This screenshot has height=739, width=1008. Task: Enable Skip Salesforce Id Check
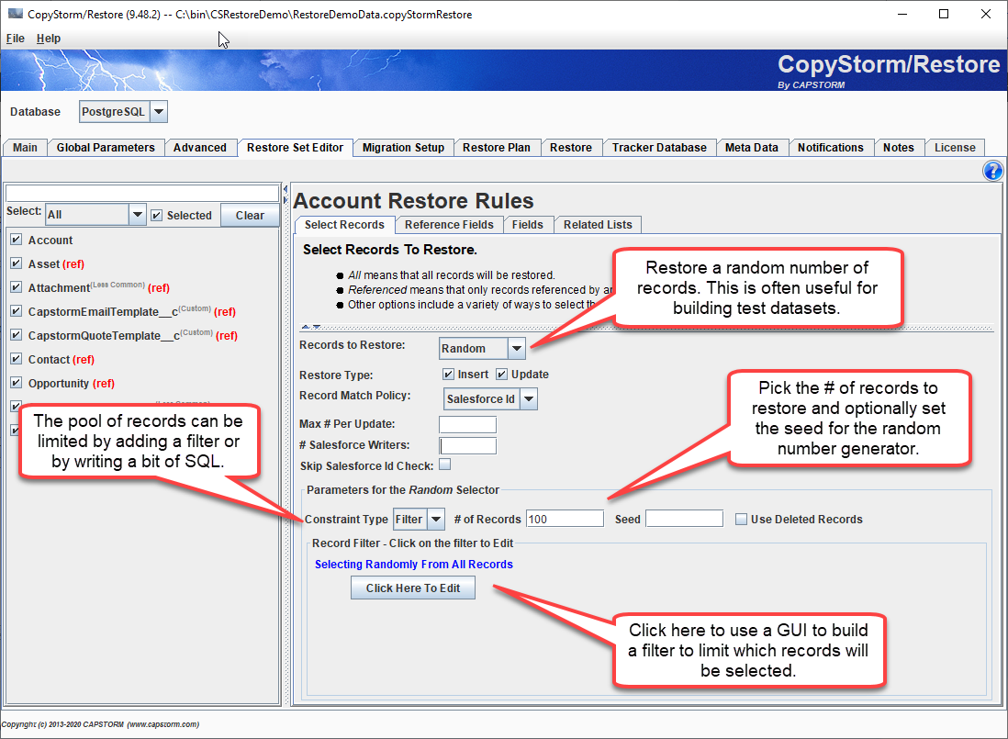[445, 464]
